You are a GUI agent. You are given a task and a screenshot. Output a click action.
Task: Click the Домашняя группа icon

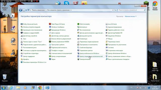pos(78,36)
